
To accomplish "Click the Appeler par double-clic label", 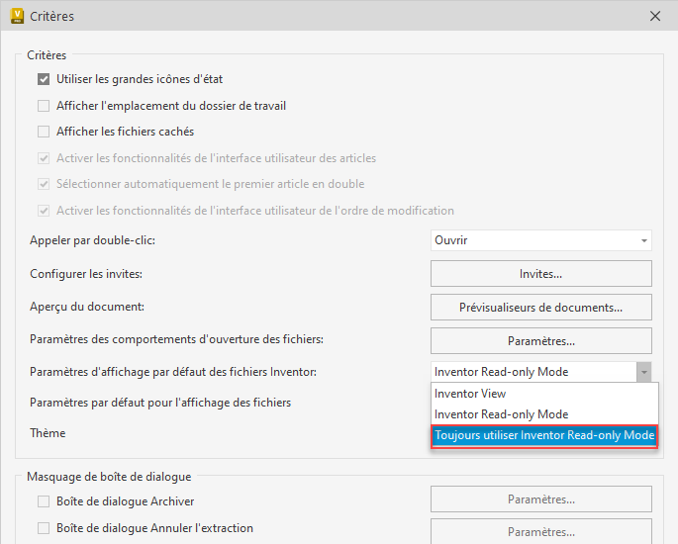I will click(92, 240).
